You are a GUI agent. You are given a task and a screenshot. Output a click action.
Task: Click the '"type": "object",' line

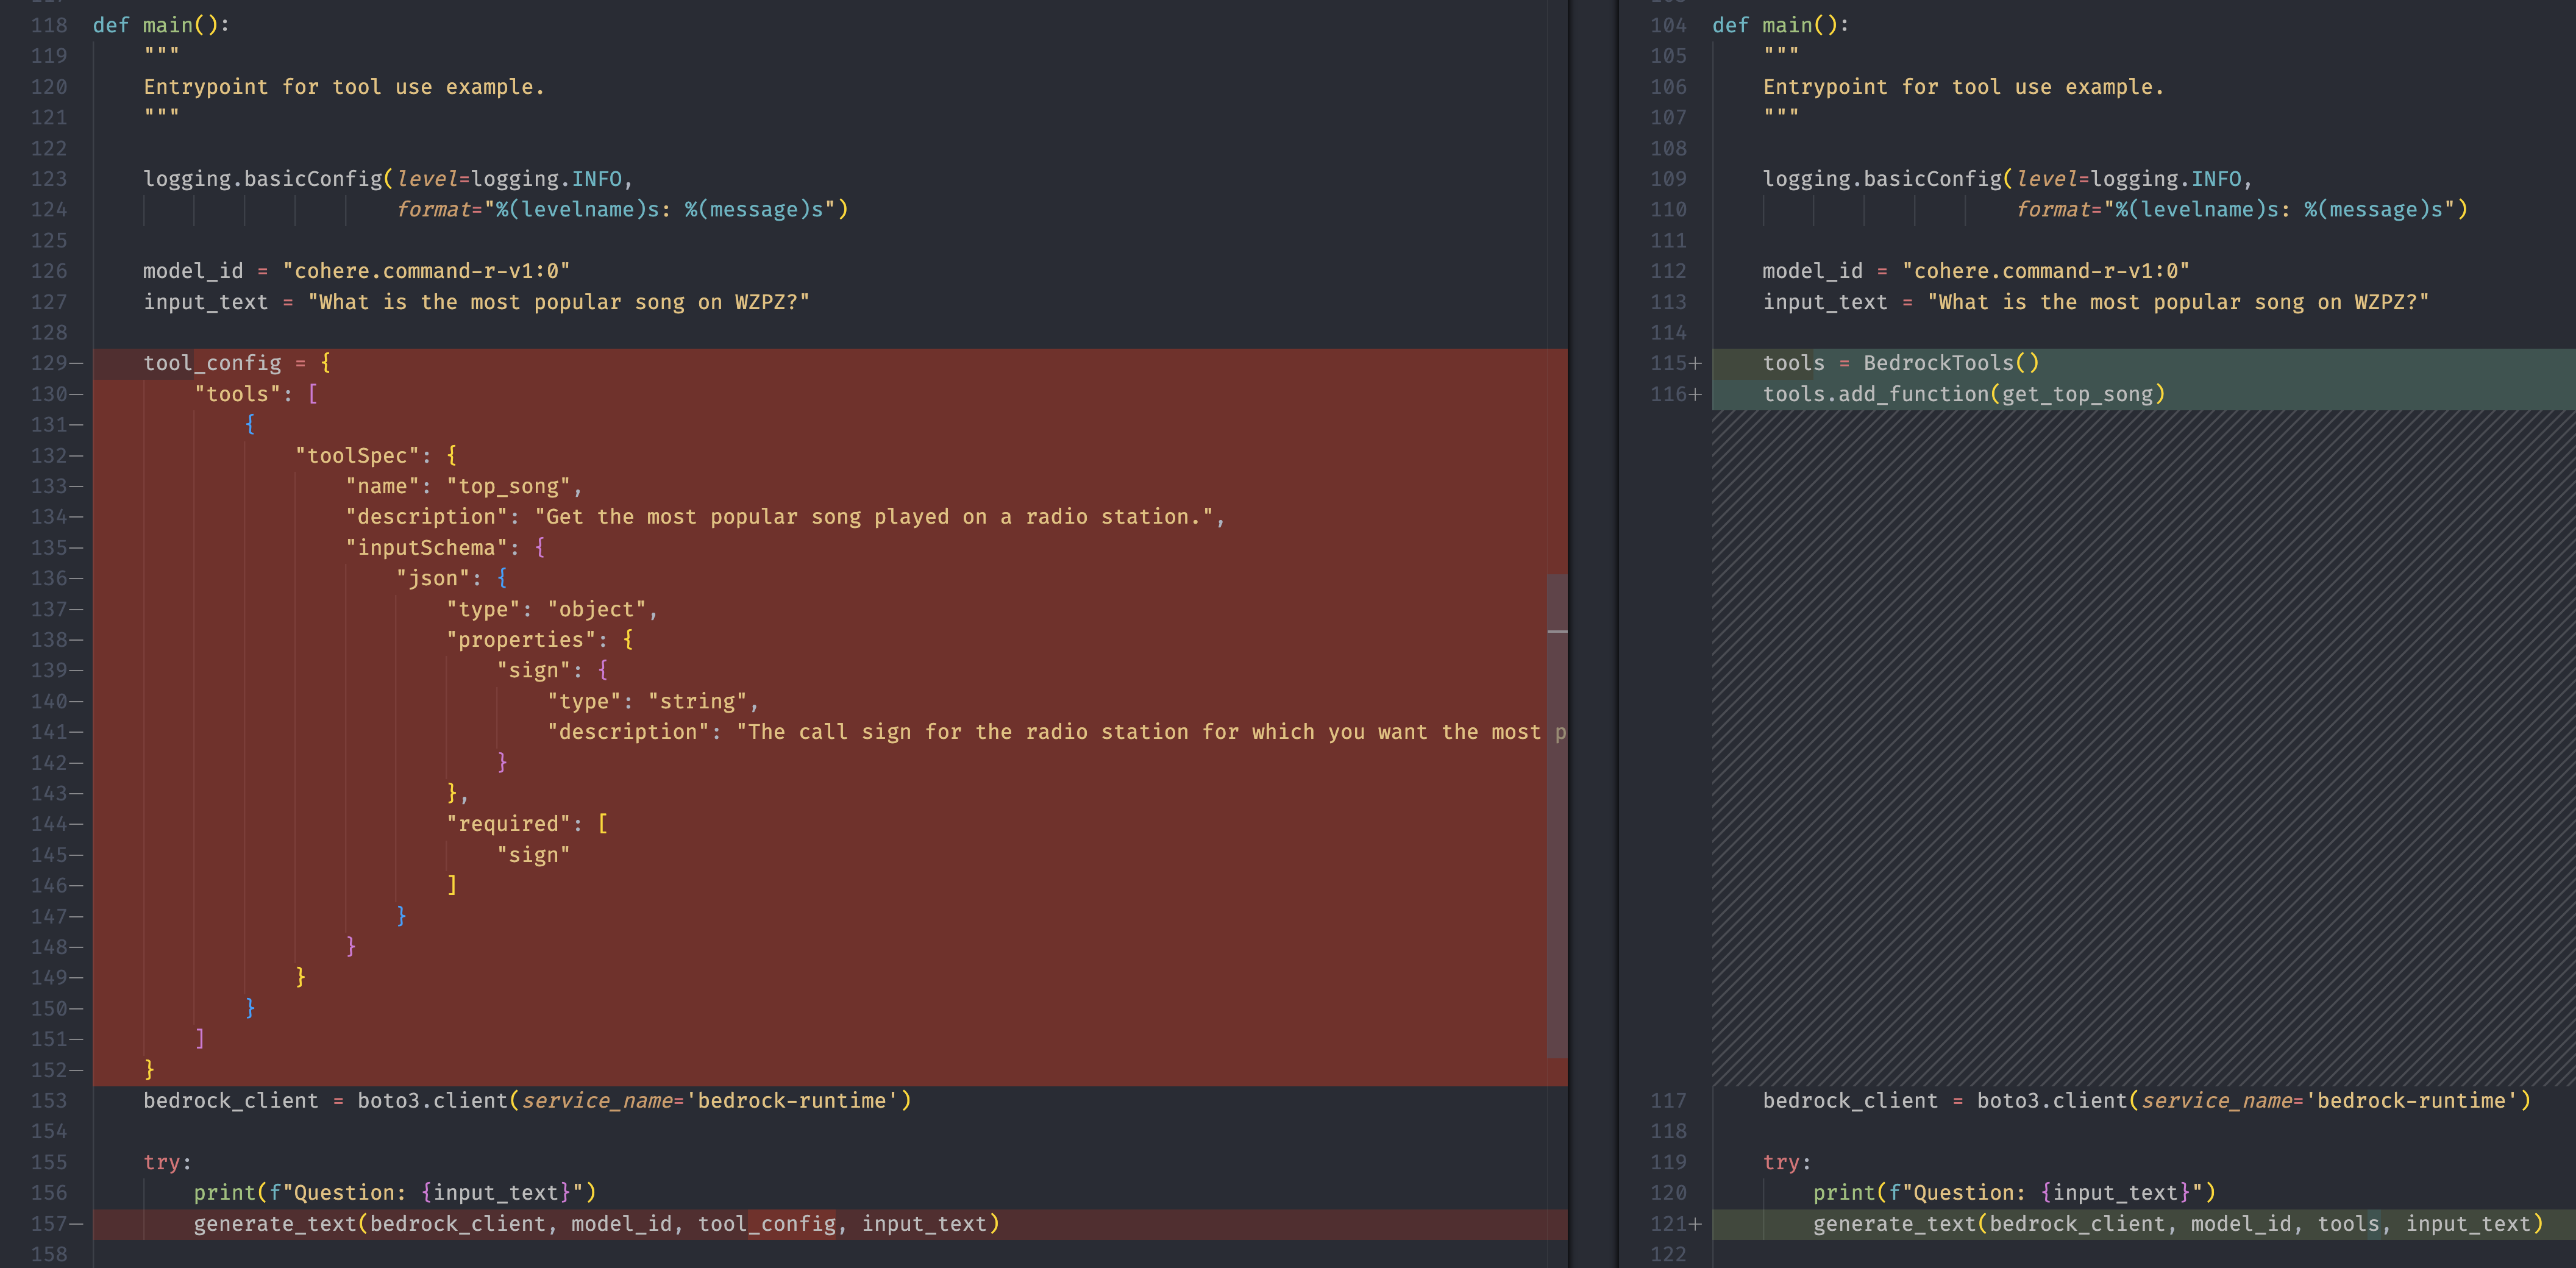click(552, 609)
